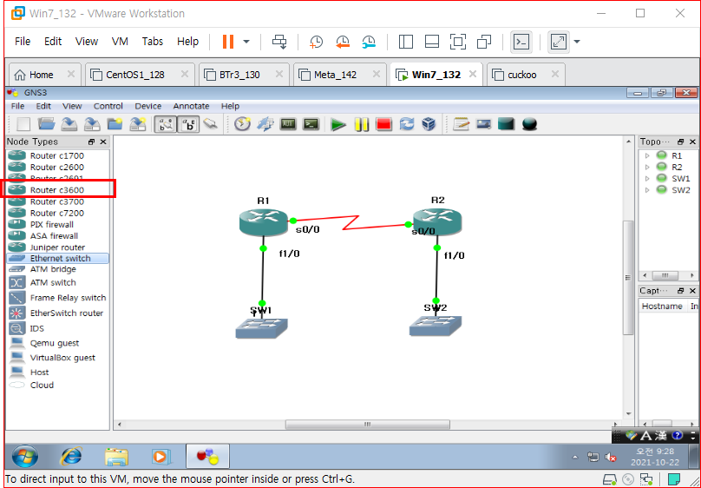Open the Windows 7 Start orb
This screenshot has width=701, height=488.
[24, 456]
